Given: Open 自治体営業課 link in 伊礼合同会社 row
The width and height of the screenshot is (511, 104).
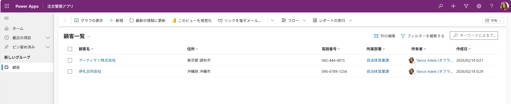Looking at the screenshot, I should coord(378,71).
